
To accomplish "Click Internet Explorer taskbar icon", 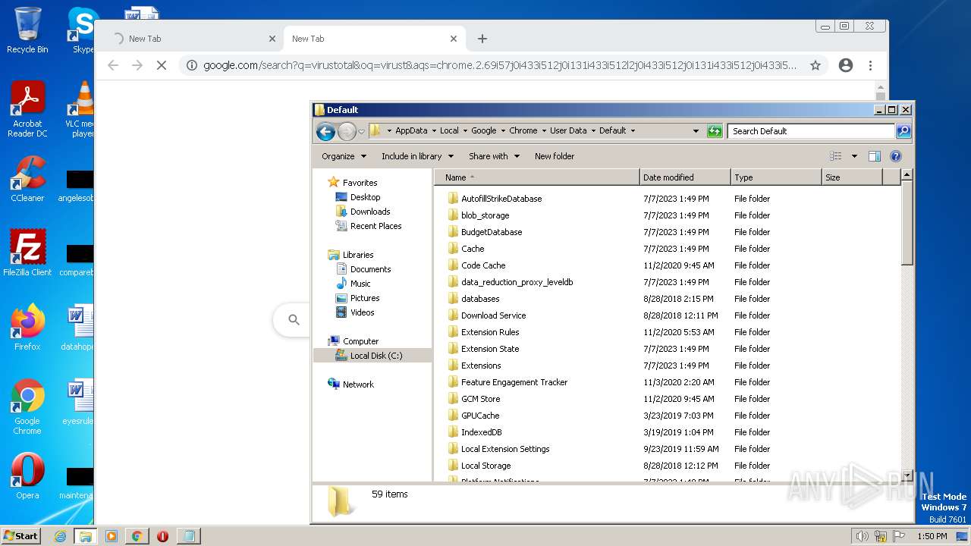I will click(61, 536).
